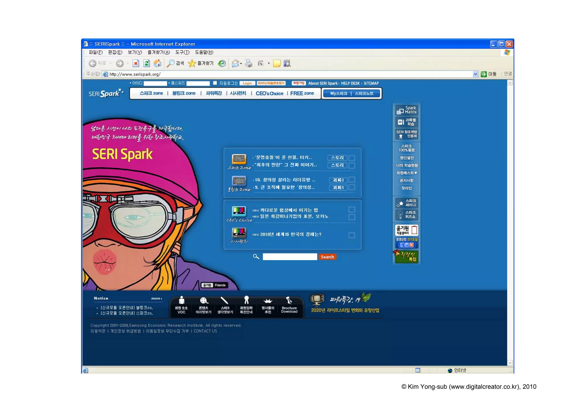Image resolution: width=584 pixels, height=412 pixels.
Task: Click the IE Stop loading icon
Action: click(136, 63)
